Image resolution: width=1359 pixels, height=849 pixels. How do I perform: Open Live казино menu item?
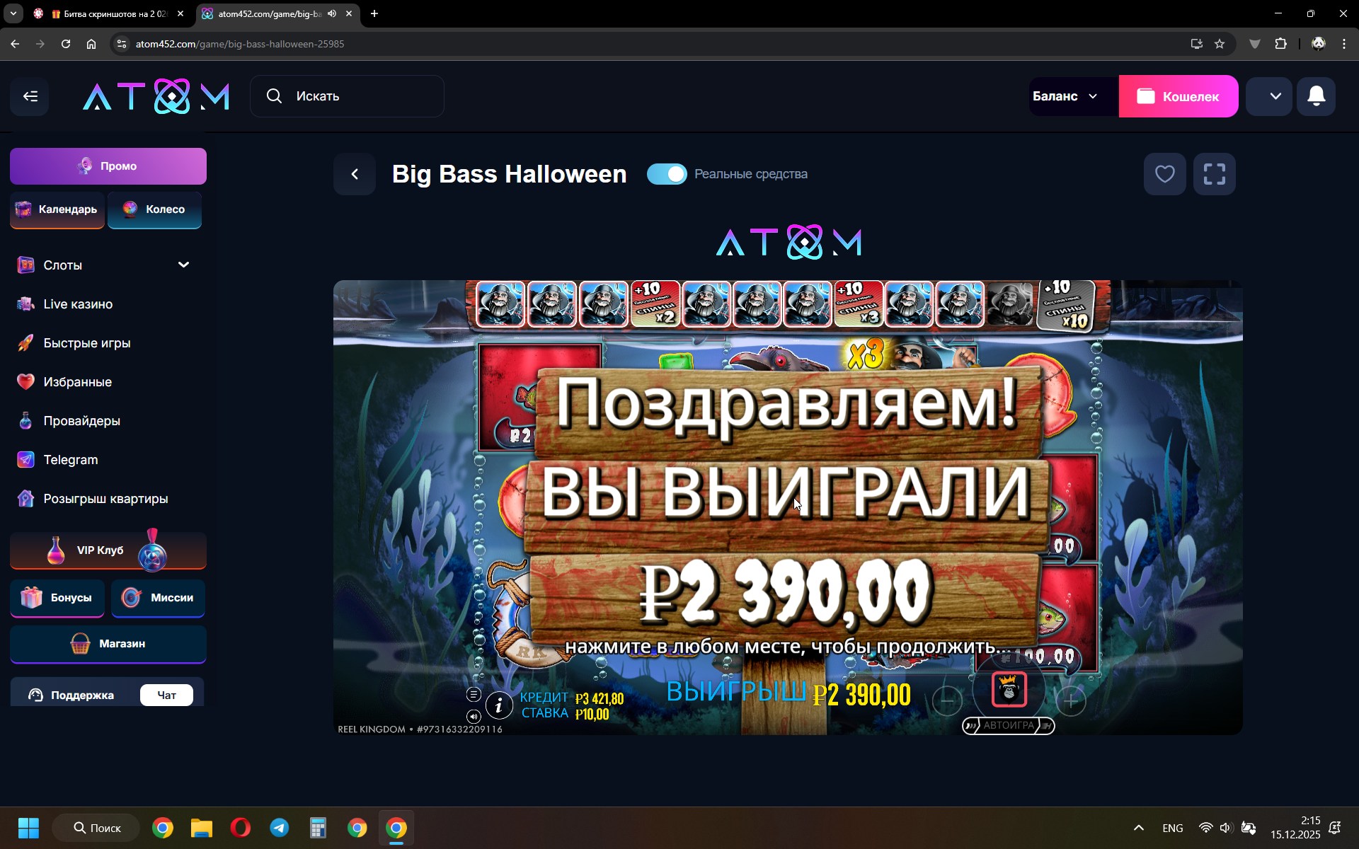[x=78, y=304]
